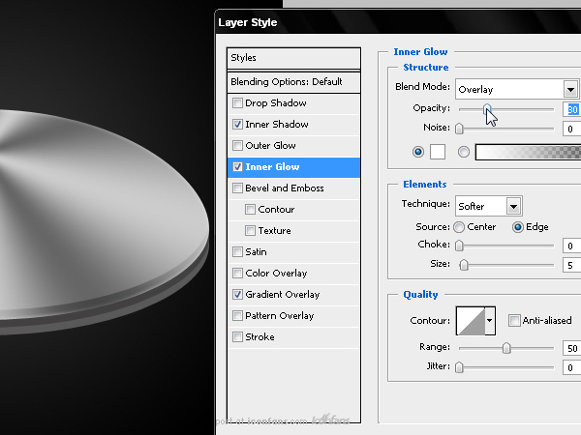Open the Contour curve thumbnail picker
The height and width of the screenshot is (435, 581).
click(x=471, y=321)
